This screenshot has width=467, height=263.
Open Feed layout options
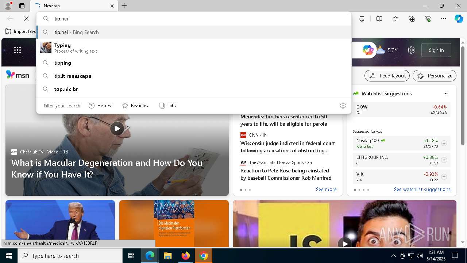pos(387,76)
